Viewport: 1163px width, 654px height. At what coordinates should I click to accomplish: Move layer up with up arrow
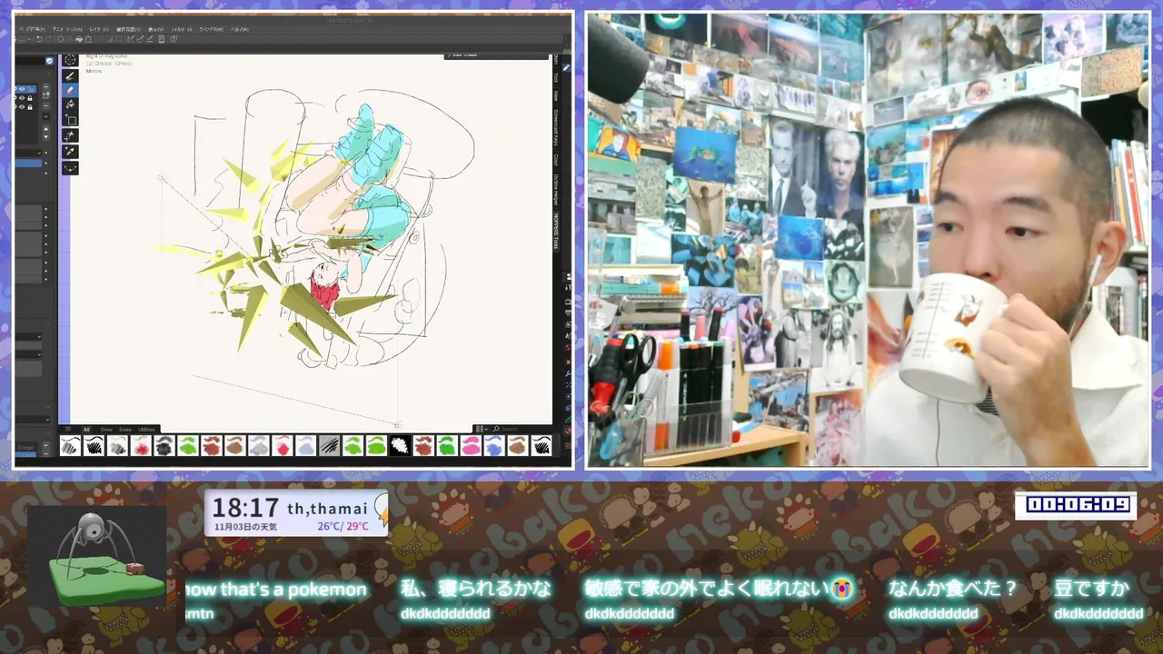click(46, 129)
